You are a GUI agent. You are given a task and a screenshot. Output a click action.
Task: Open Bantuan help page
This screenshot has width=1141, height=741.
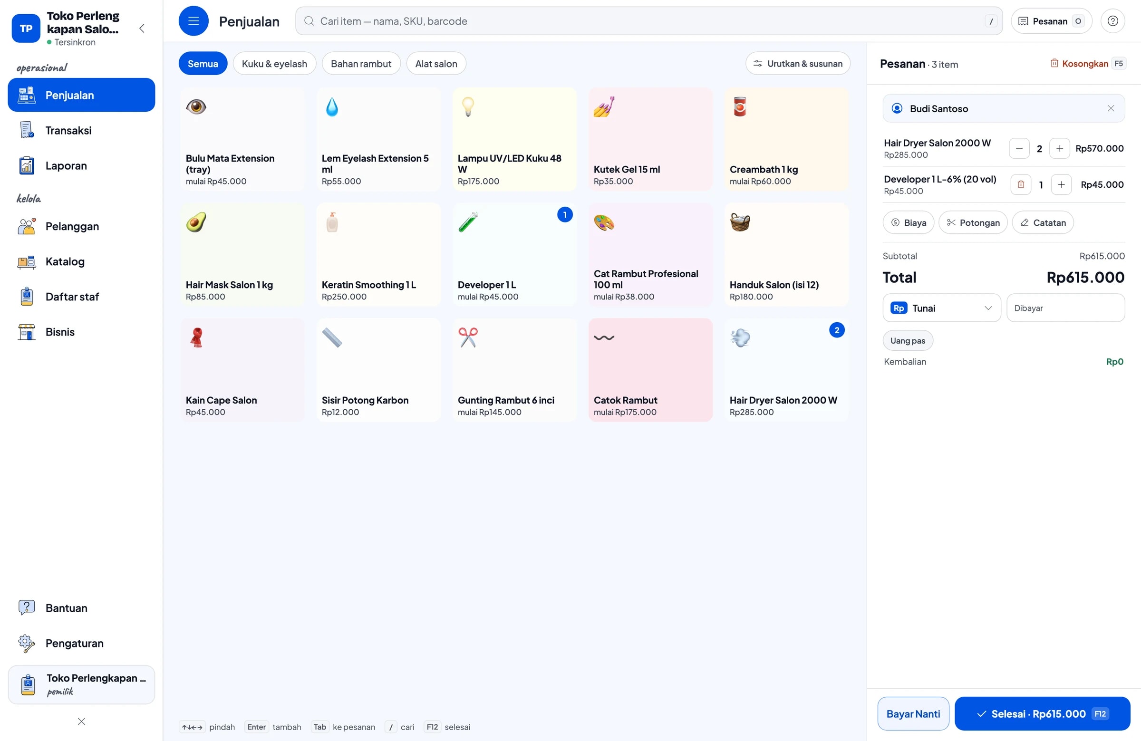click(81, 608)
